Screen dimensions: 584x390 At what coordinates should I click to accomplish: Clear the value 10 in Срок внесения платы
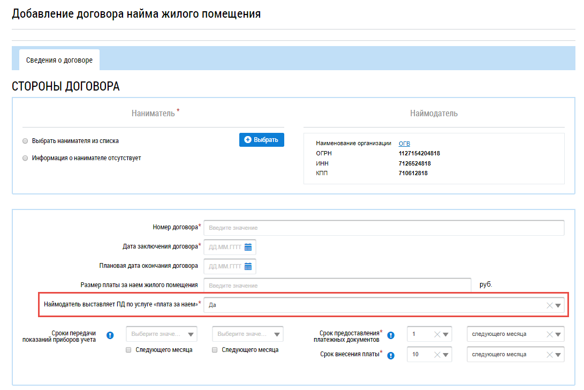(x=437, y=355)
